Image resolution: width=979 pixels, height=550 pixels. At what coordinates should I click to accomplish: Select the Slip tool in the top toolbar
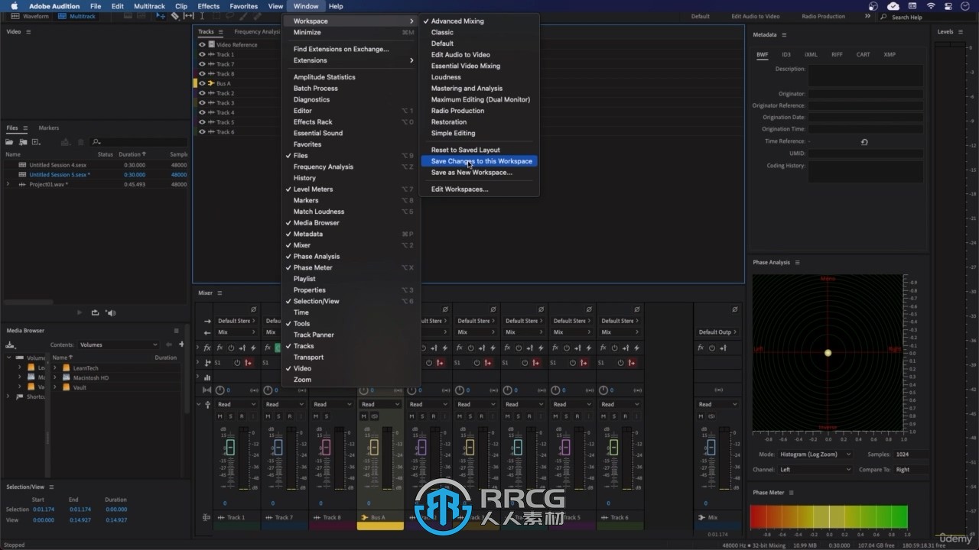point(188,16)
